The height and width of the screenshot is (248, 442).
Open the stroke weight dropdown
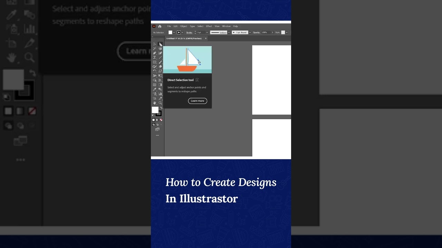(207, 32)
